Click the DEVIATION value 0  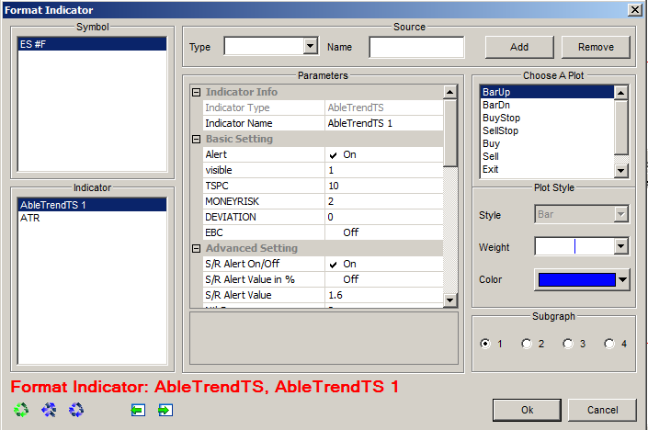(x=384, y=217)
